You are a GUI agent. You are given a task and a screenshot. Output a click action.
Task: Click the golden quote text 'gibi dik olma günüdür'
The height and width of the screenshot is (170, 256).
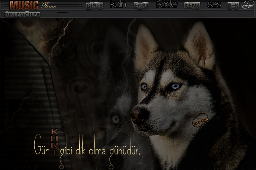tap(101, 150)
